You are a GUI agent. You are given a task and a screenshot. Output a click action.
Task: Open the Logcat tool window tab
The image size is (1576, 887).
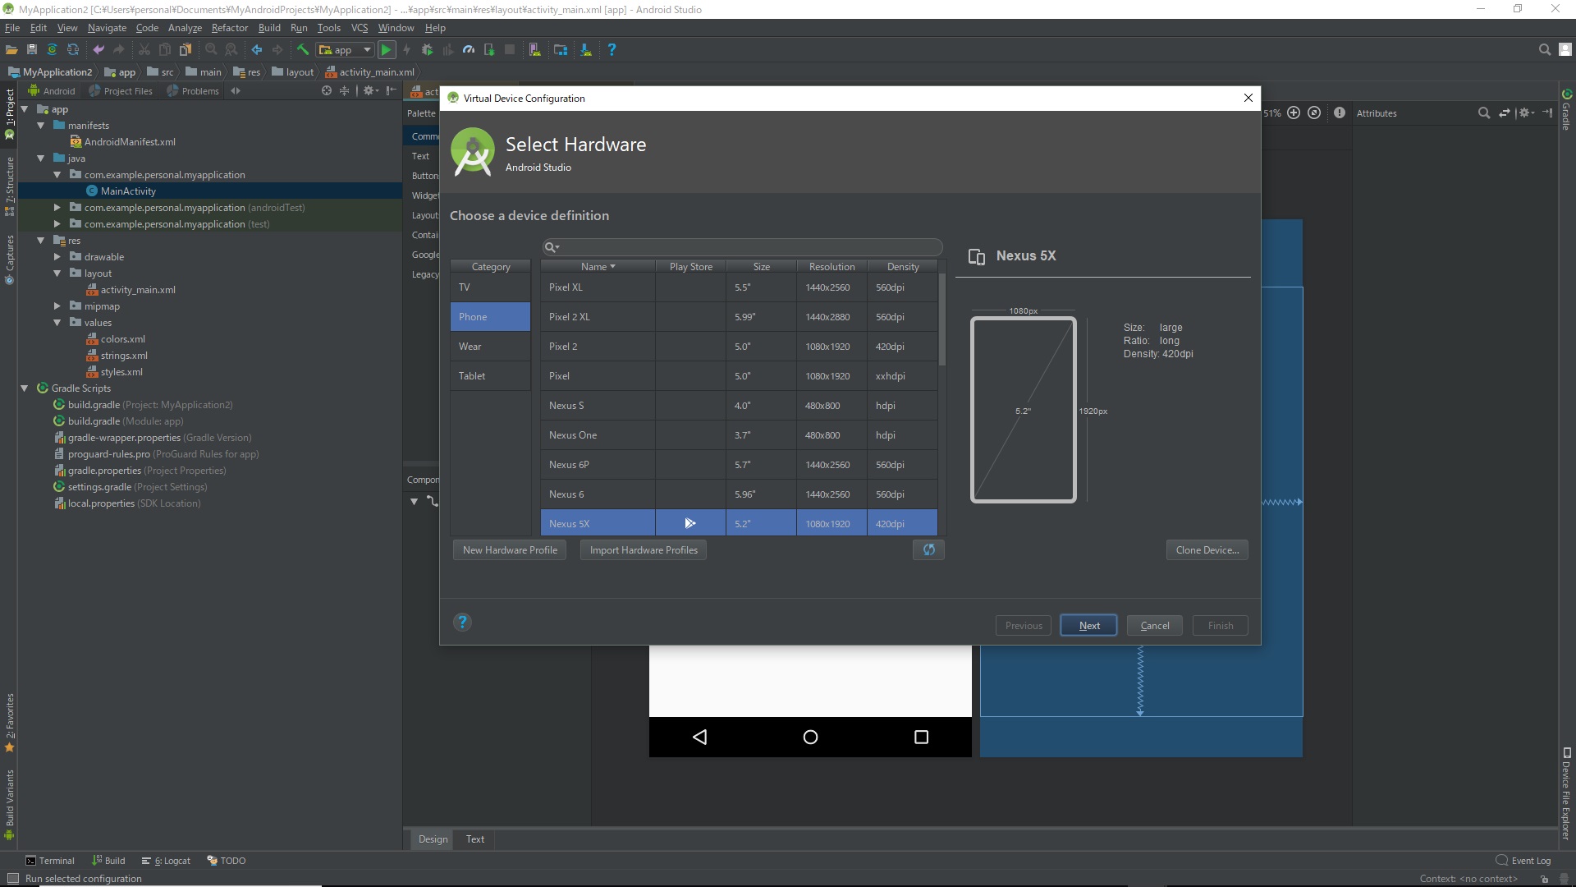point(167,861)
